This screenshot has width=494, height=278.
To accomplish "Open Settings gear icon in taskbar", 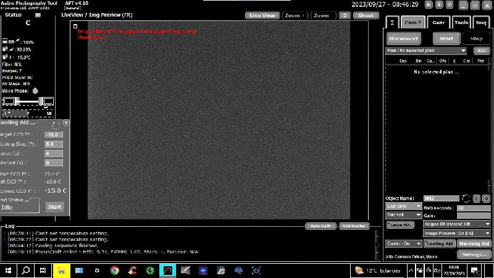I will tap(97, 271).
